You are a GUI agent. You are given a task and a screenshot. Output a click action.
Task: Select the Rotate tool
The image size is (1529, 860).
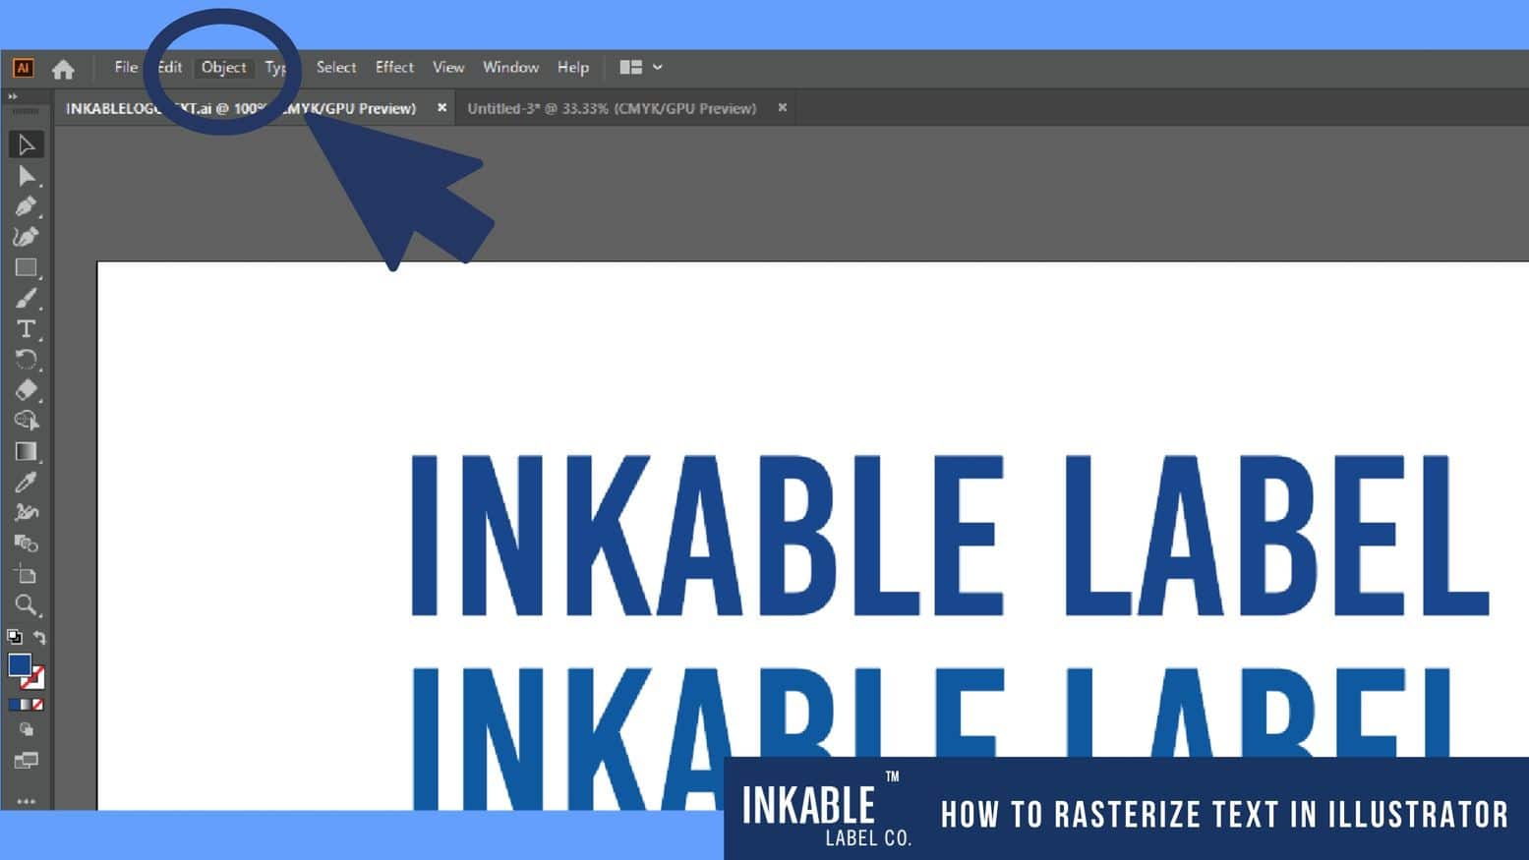(x=26, y=360)
